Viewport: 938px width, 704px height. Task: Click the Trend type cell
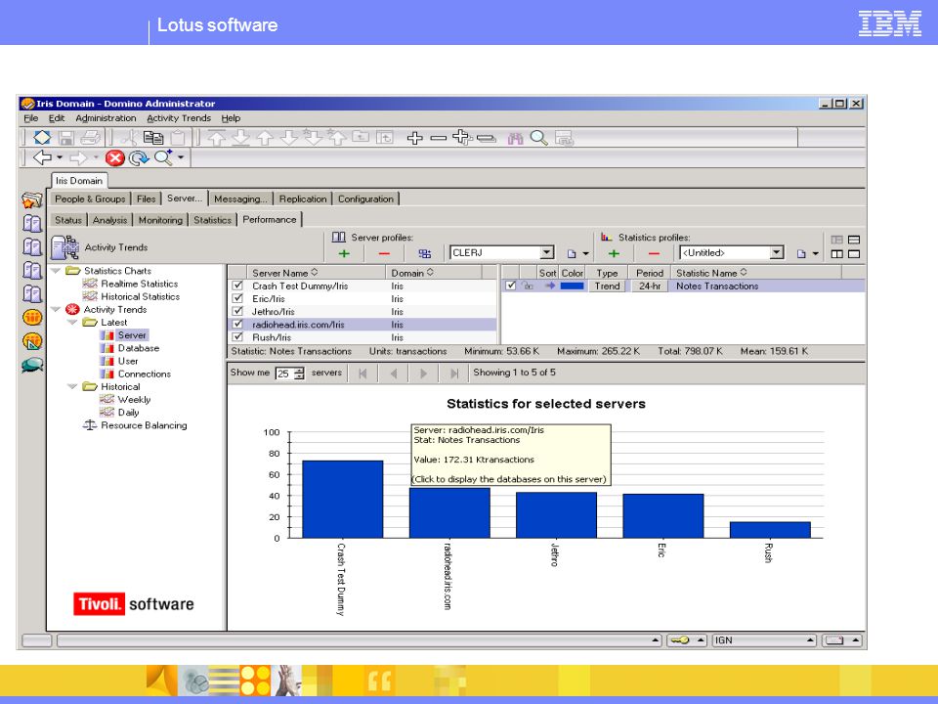click(607, 286)
